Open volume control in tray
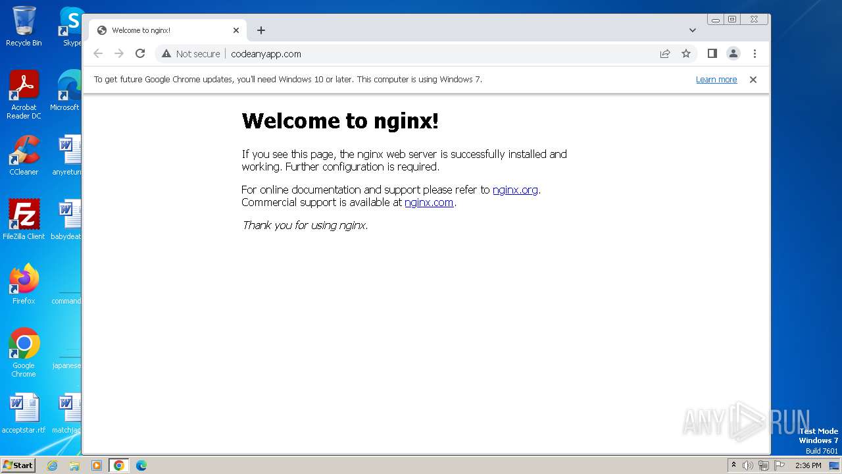Image resolution: width=842 pixels, height=474 pixels. point(748,465)
